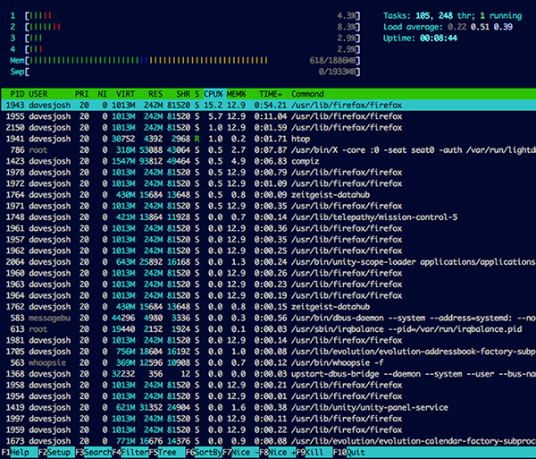The image size is (536, 459).
Task: Click the CPU 3 usage meter
Action: tap(185, 38)
